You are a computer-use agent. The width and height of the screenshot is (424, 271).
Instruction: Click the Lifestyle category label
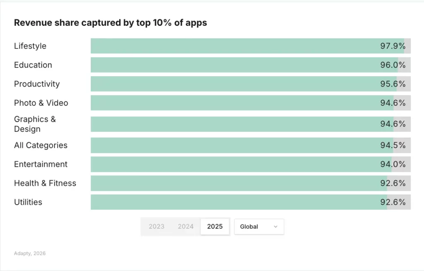[x=30, y=46]
